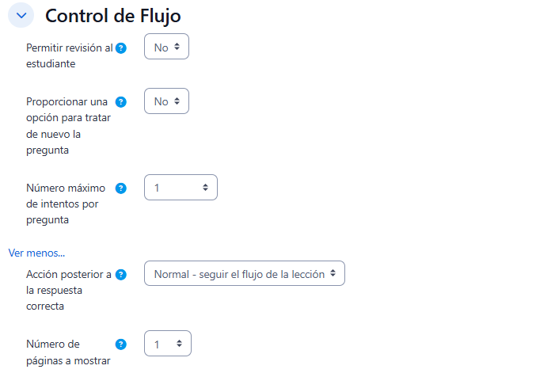Click the Número de páginas a mostrar label
This screenshot has height=373, width=536.
tap(60, 352)
